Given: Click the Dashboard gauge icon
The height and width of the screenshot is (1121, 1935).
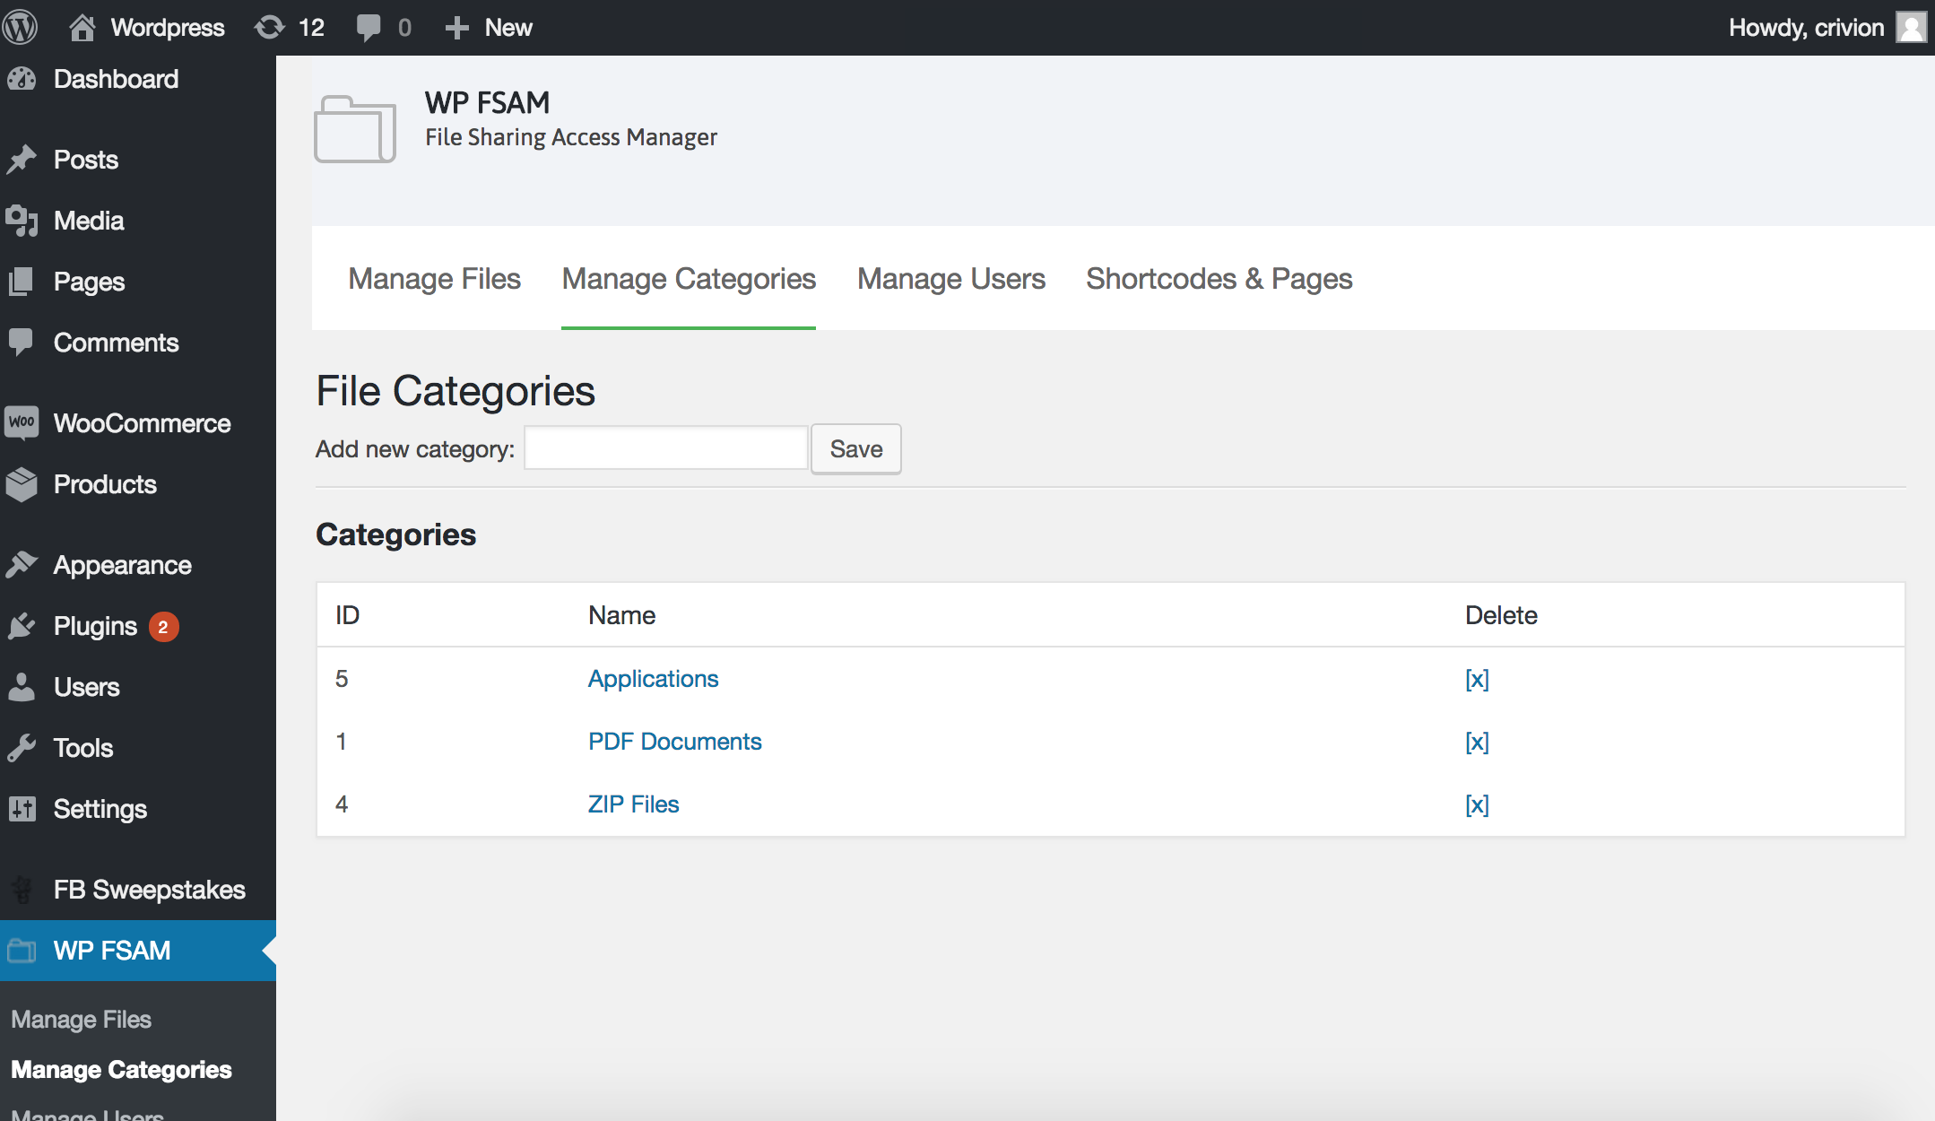Looking at the screenshot, I should coord(22,79).
